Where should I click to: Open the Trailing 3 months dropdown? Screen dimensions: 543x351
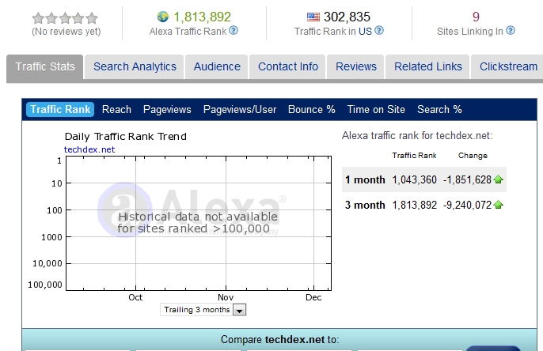click(x=203, y=310)
